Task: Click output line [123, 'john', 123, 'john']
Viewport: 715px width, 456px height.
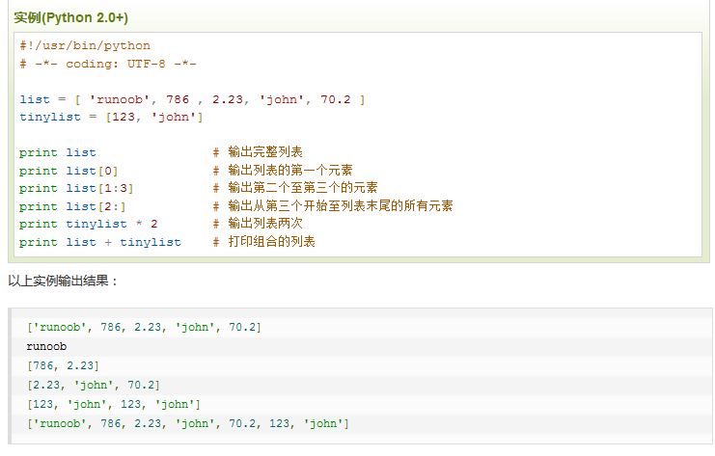Action: coord(114,404)
